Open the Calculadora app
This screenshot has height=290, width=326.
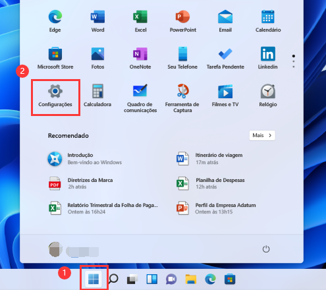pos(97,96)
